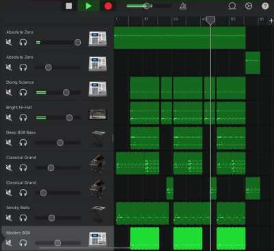Screen dimensions: 274x251
Task: Open the Bright Hi-Hat instrument icon
Action: click(x=97, y=115)
